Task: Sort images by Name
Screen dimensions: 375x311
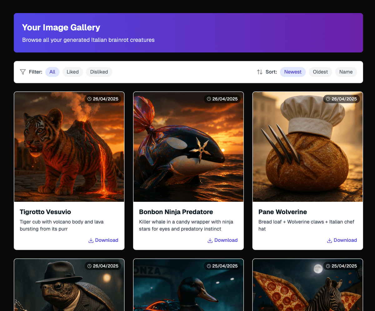Action: pos(346,72)
